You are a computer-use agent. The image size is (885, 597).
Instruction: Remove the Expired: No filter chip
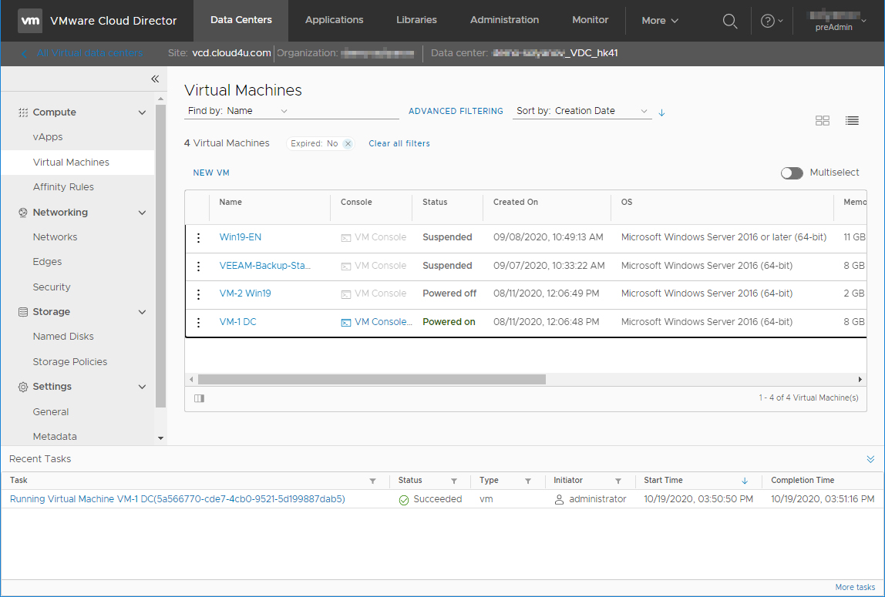(348, 144)
